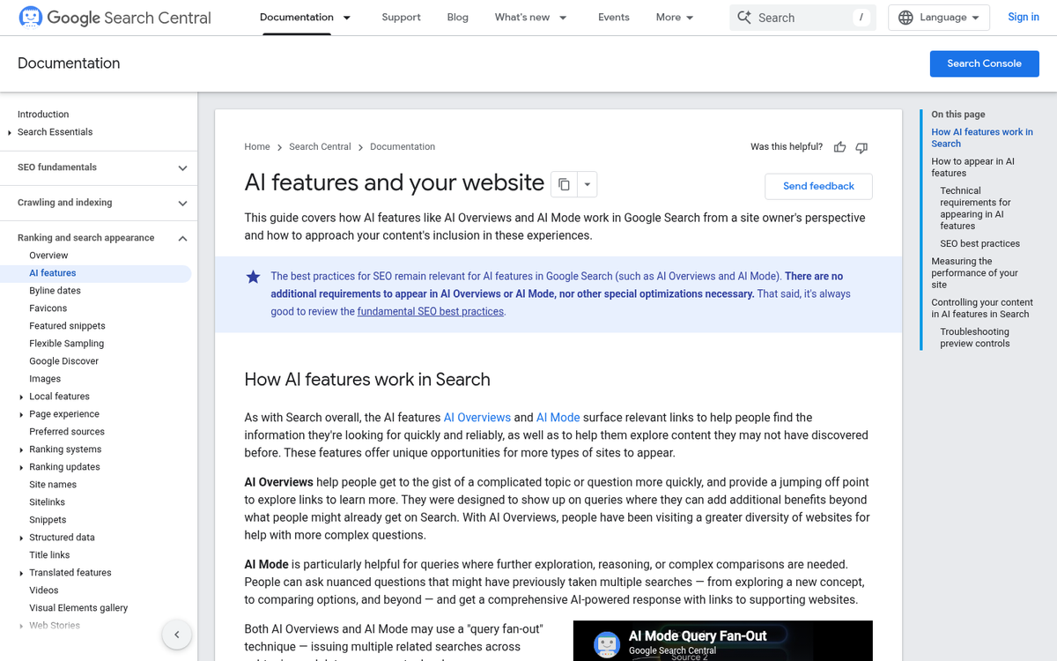Click the Google Search Central robot logo

[30, 17]
